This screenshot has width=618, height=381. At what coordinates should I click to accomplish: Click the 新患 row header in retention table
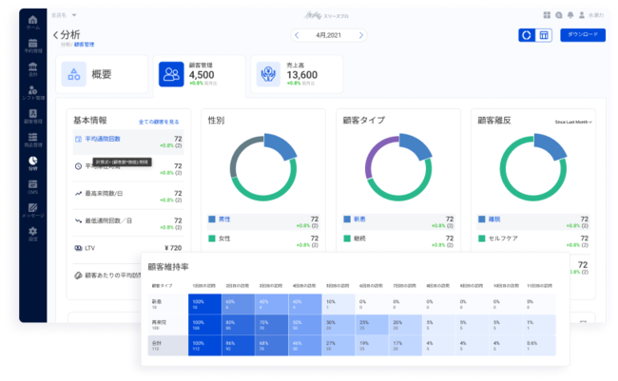pyautogui.click(x=168, y=304)
